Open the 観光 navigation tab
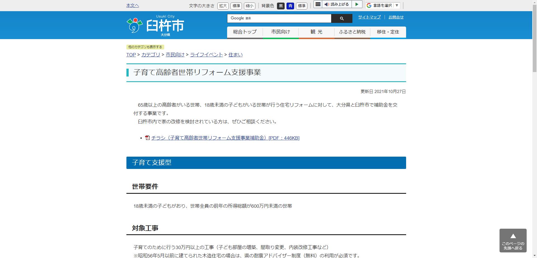537x258 pixels. [x=316, y=32]
